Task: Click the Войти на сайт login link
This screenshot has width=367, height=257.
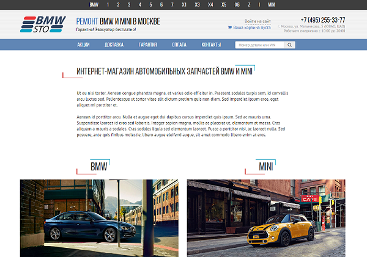Action: coord(258,21)
